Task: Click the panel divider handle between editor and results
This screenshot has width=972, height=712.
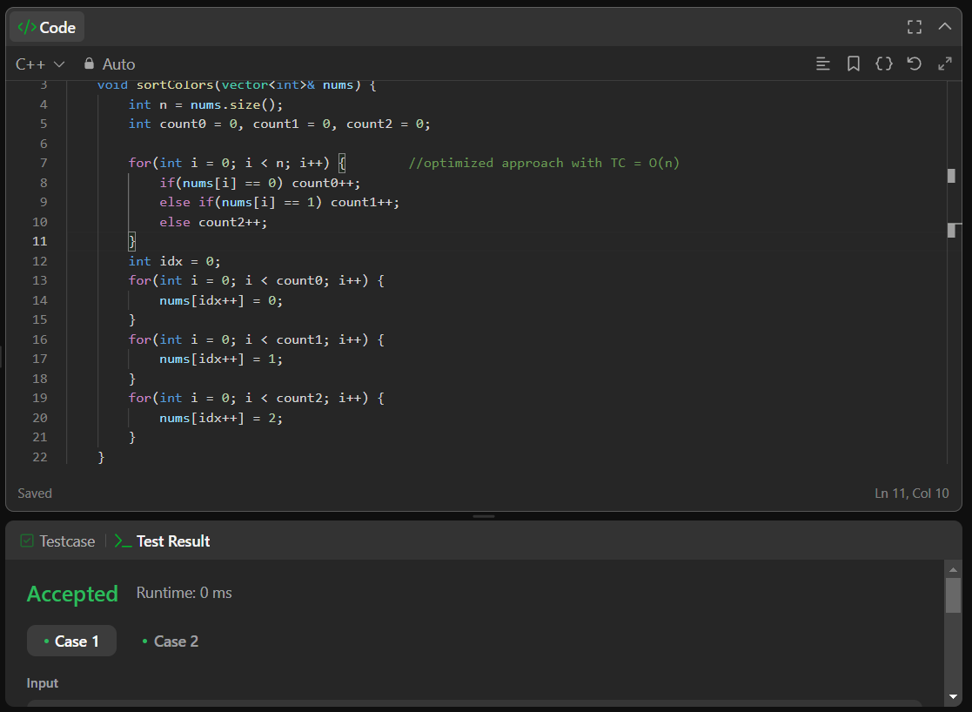Action: [484, 516]
